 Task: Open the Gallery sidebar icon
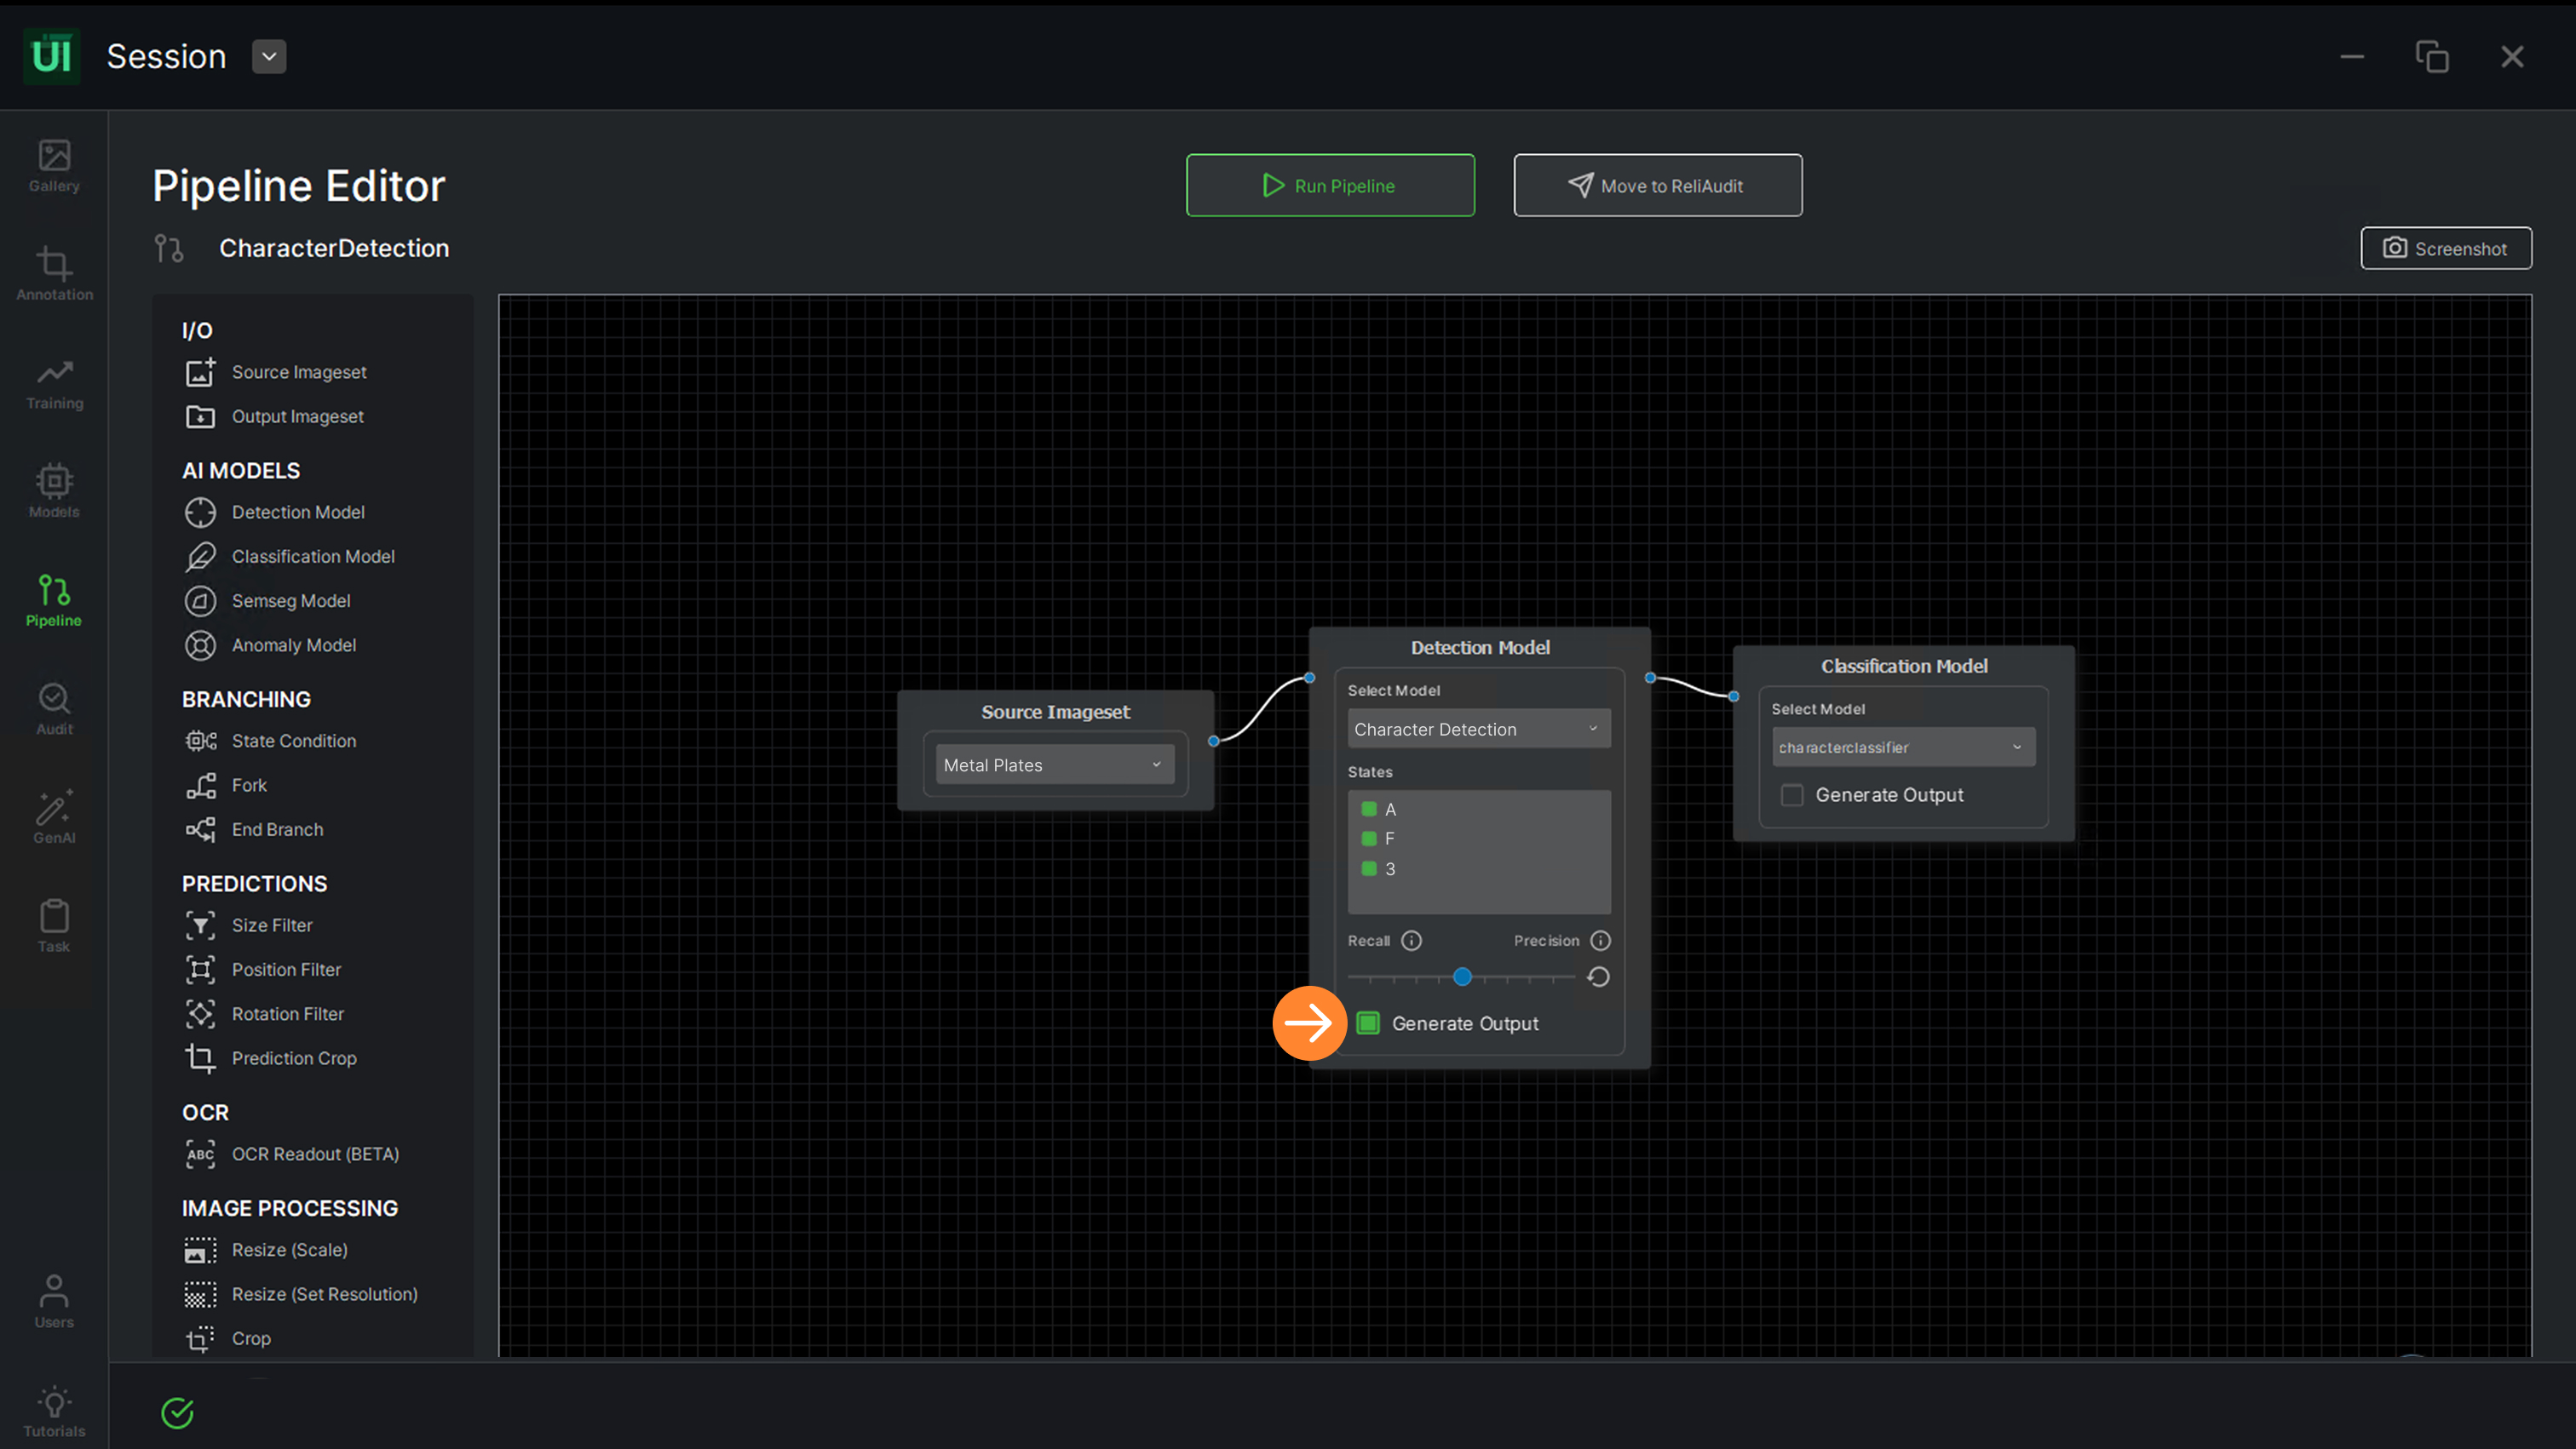pos(54,166)
